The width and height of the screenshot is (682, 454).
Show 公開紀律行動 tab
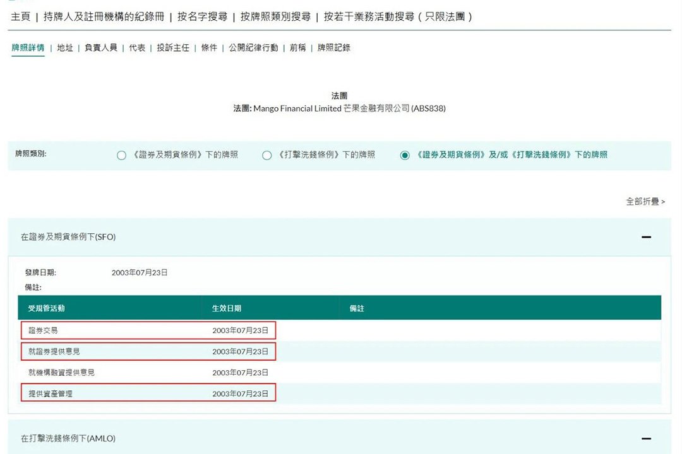253,48
